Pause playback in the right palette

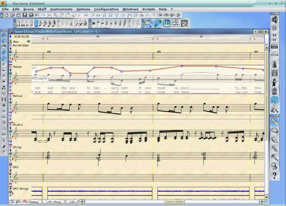274,28
